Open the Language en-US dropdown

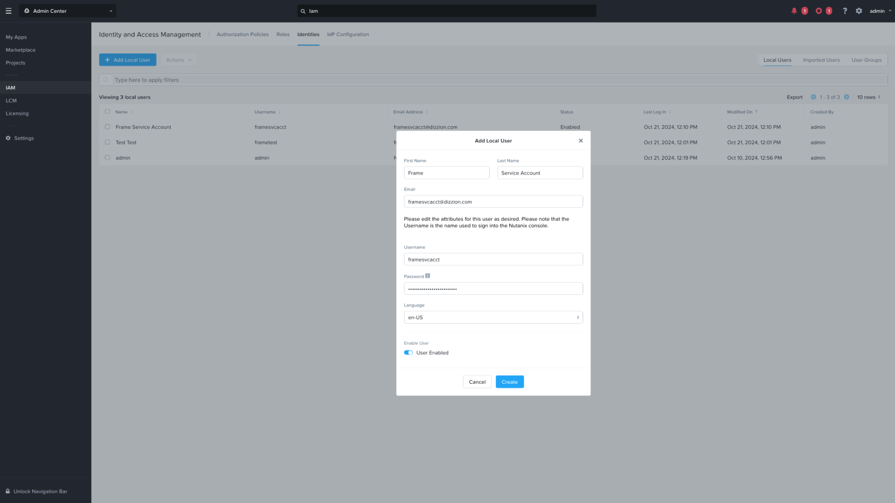493,317
